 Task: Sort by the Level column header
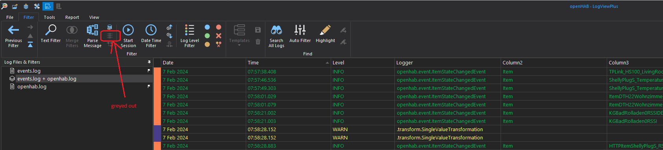363,62
